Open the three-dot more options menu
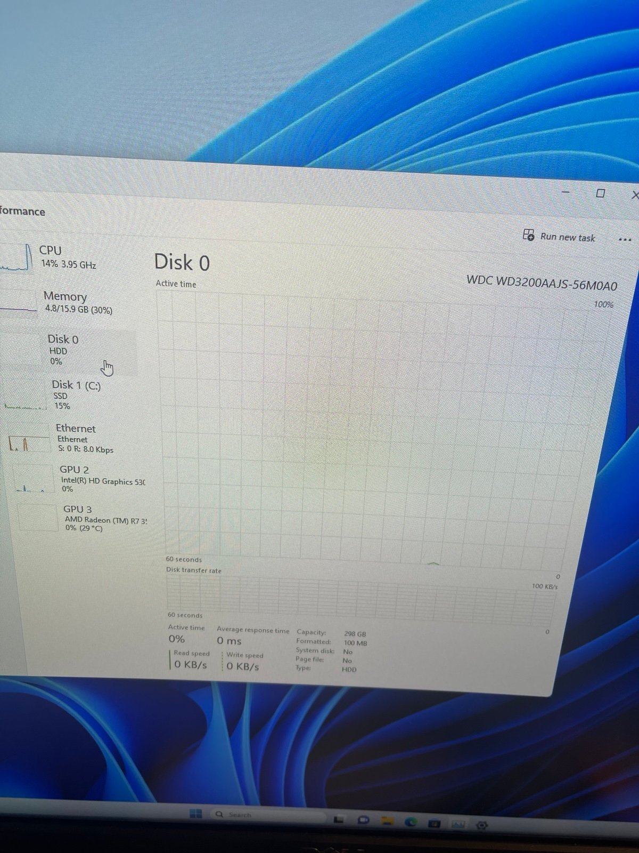This screenshot has width=639, height=853. click(x=625, y=239)
